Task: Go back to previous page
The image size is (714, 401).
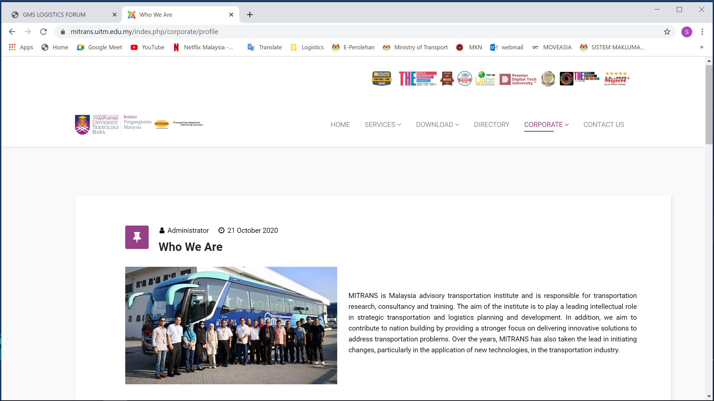Action: click(x=12, y=32)
